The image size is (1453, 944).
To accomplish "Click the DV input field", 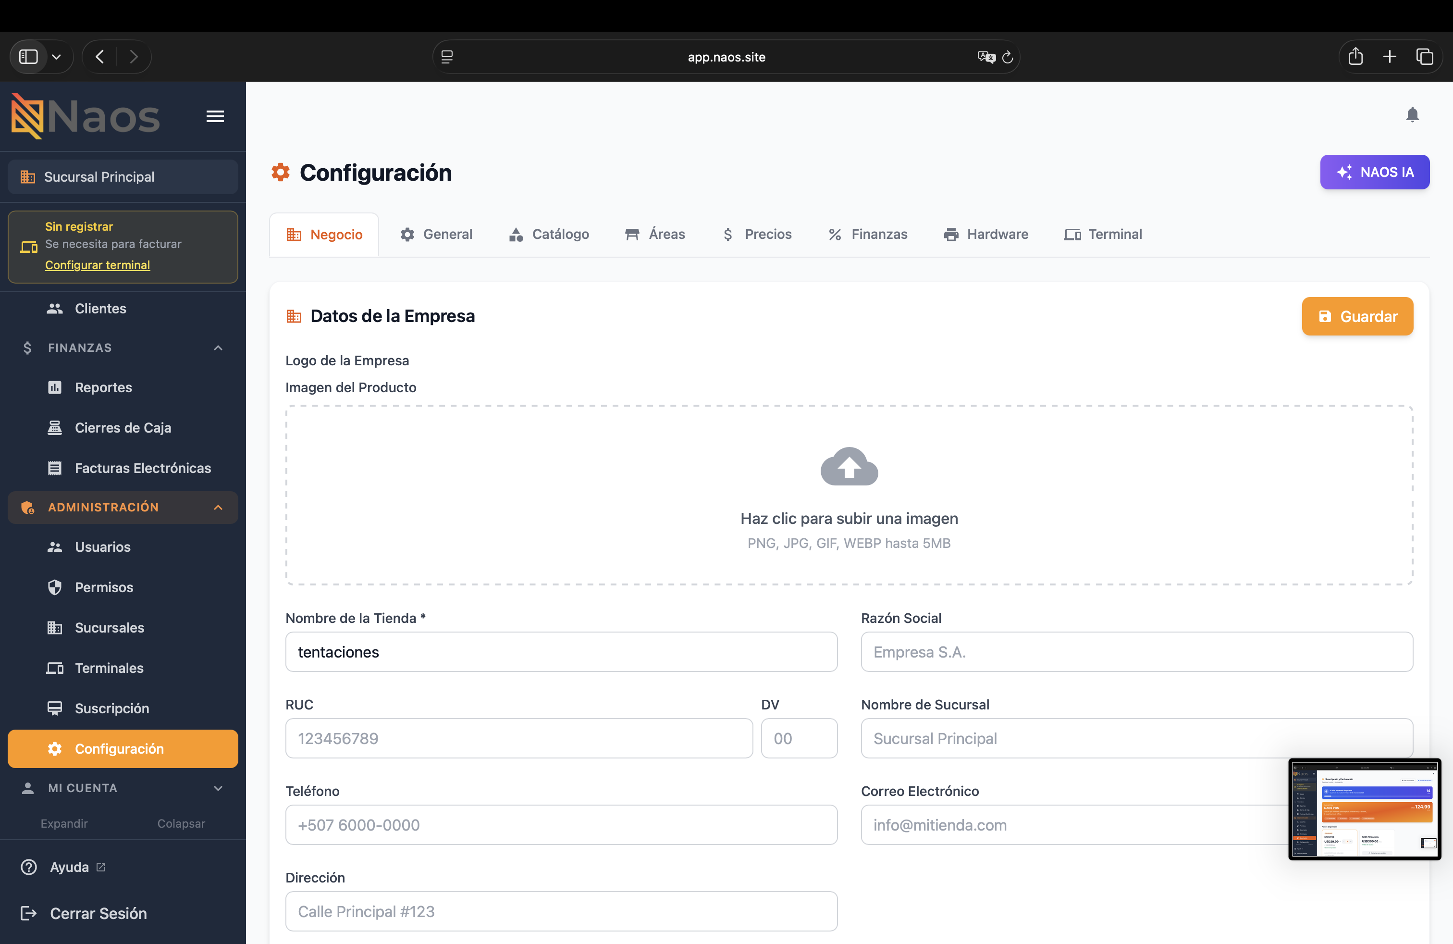I will pyautogui.click(x=799, y=738).
